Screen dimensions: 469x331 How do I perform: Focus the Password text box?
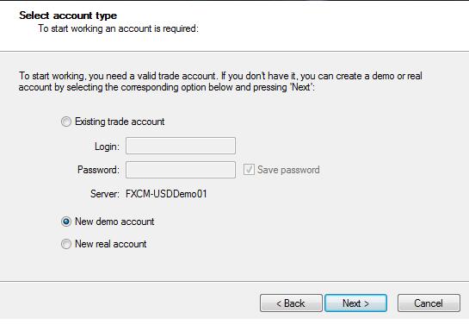(x=181, y=170)
